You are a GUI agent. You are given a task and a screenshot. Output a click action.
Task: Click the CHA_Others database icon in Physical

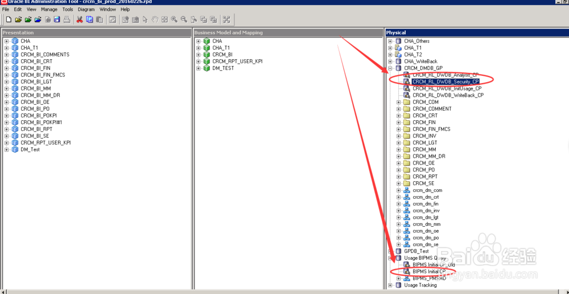point(398,41)
